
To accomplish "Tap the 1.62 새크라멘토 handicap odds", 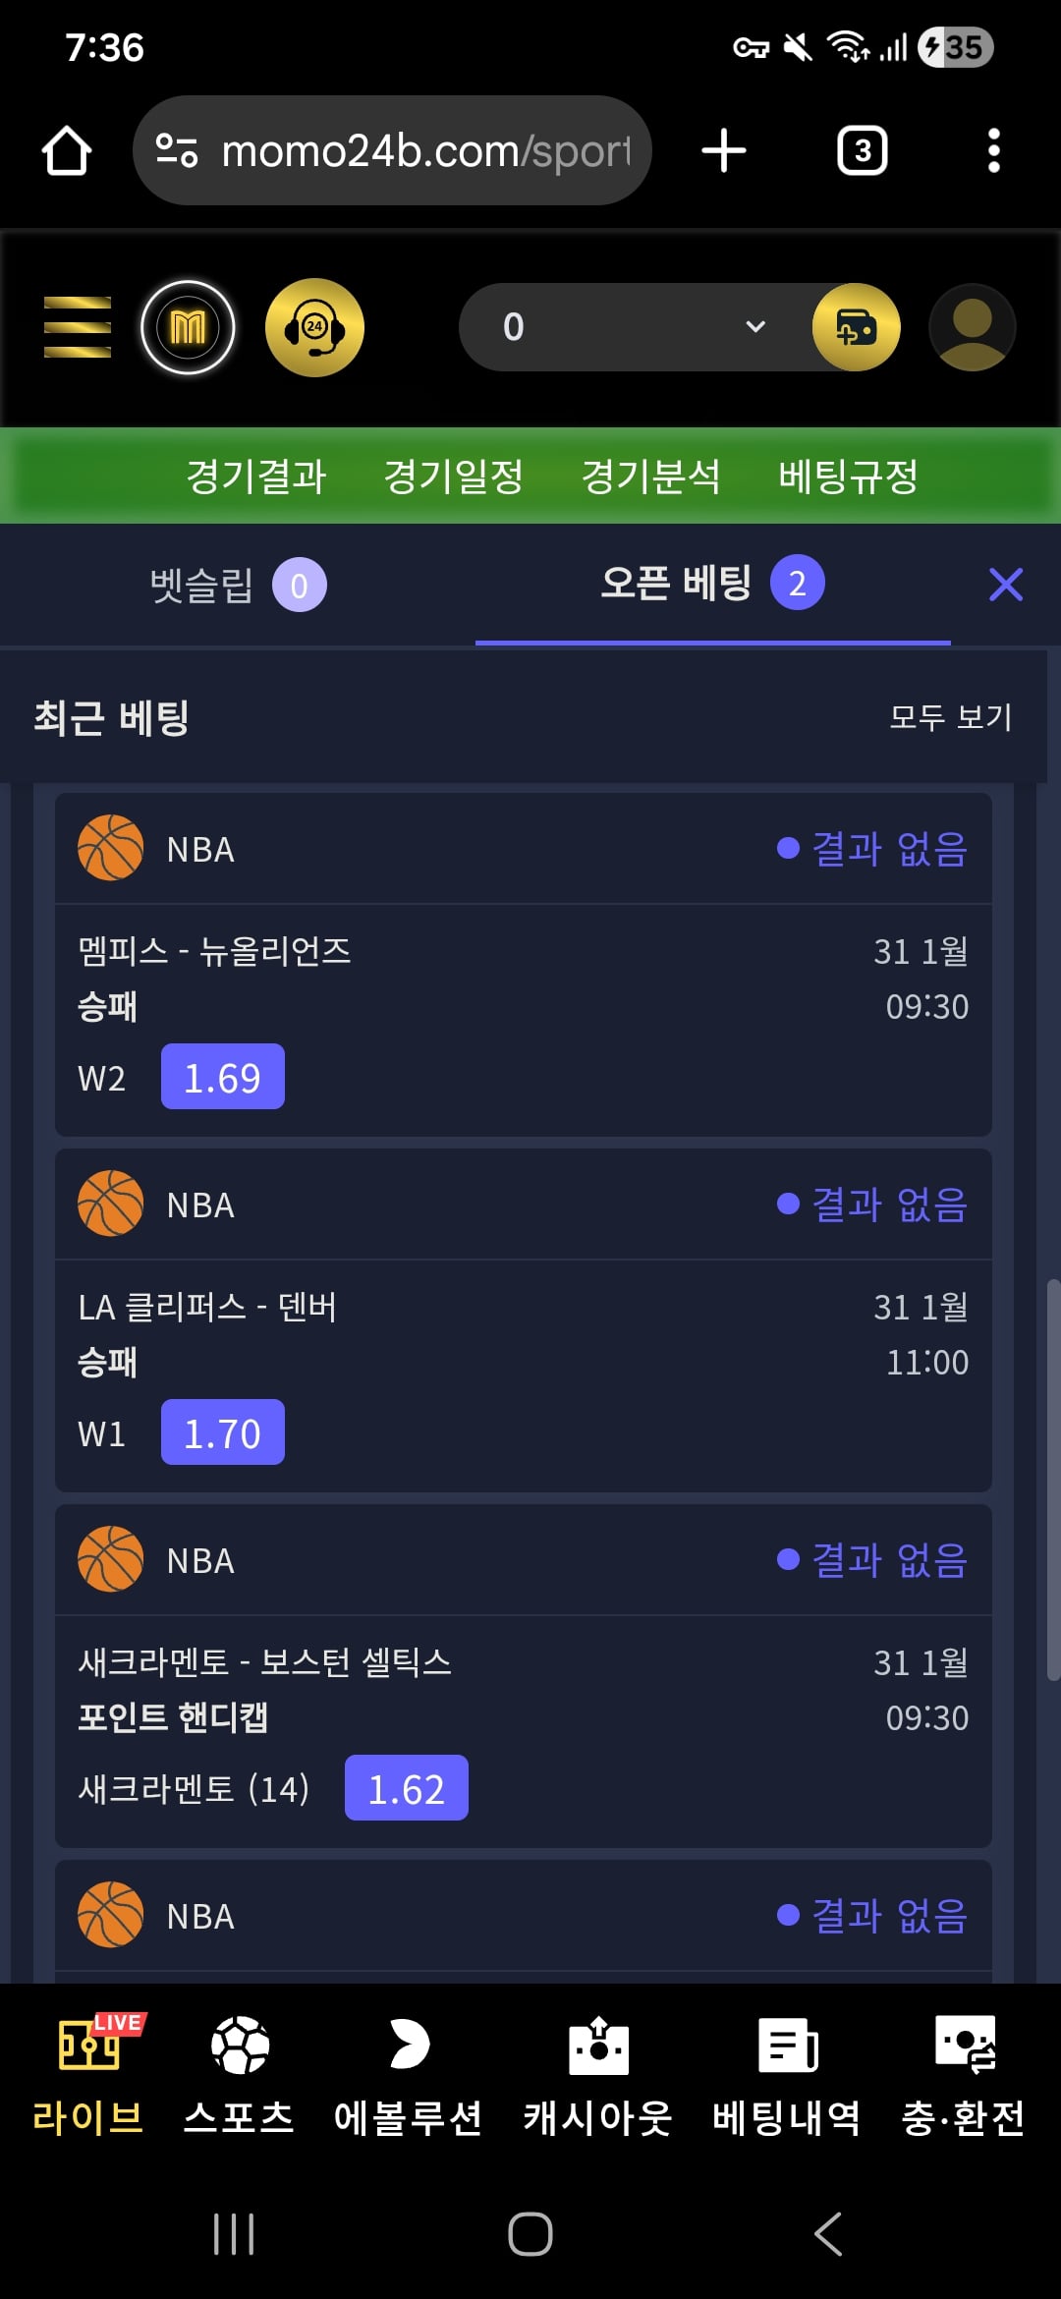I will coord(406,1788).
